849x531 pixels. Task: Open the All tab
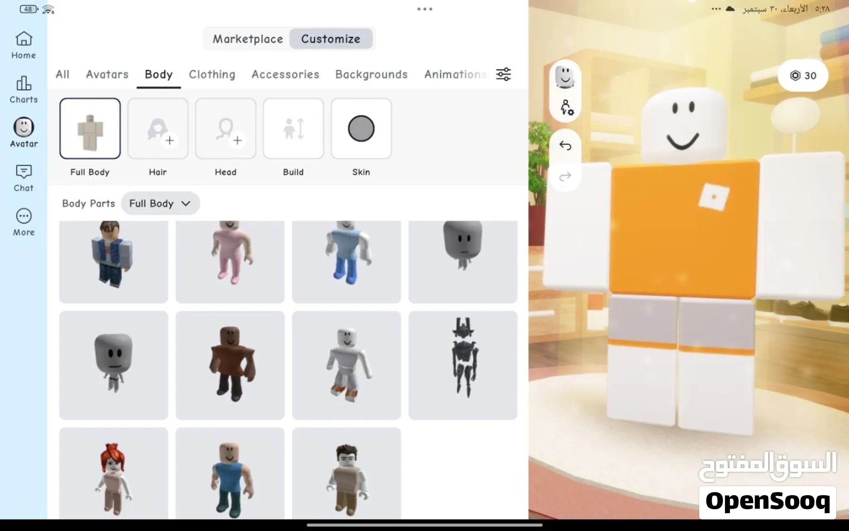point(63,74)
